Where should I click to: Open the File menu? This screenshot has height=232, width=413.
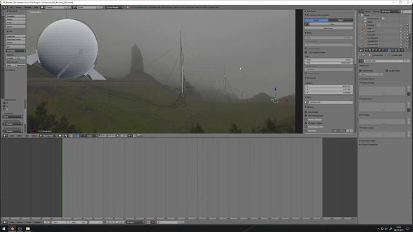(x=12, y=7)
